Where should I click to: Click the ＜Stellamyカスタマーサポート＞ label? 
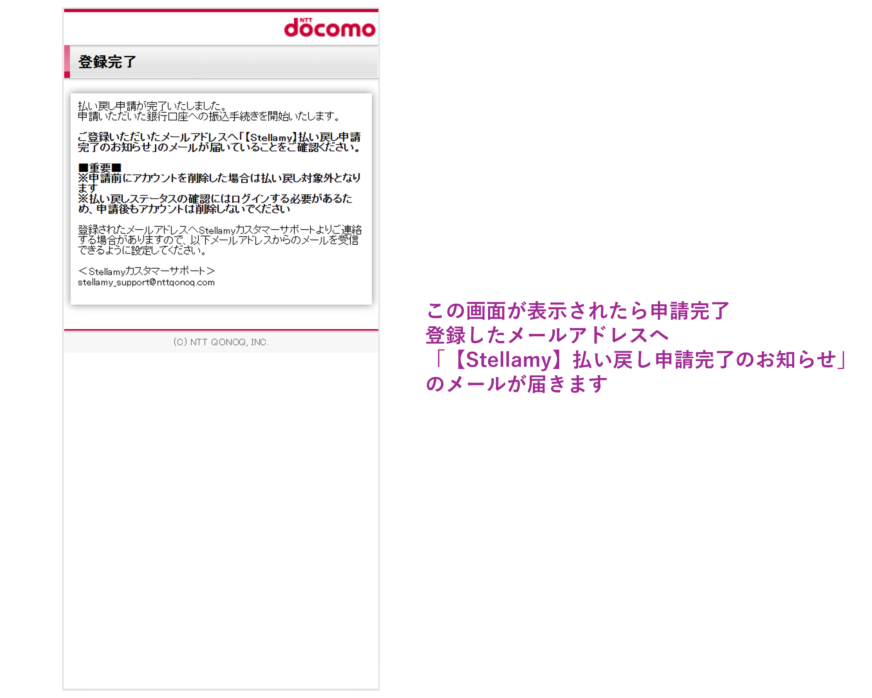pyautogui.click(x=146, y=271)
